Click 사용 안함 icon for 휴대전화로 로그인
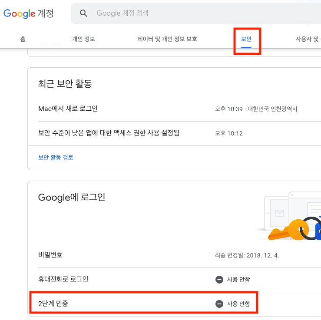Viewport: 321px width, 320px height. [219, 280]
